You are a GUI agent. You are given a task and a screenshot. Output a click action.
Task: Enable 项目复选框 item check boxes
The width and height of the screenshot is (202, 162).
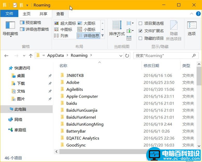[x=151, y=23]
